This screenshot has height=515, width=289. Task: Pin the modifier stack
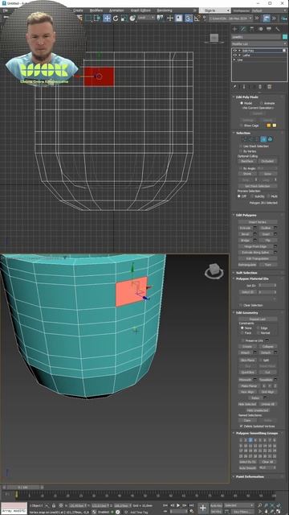(x=235, y=87)
